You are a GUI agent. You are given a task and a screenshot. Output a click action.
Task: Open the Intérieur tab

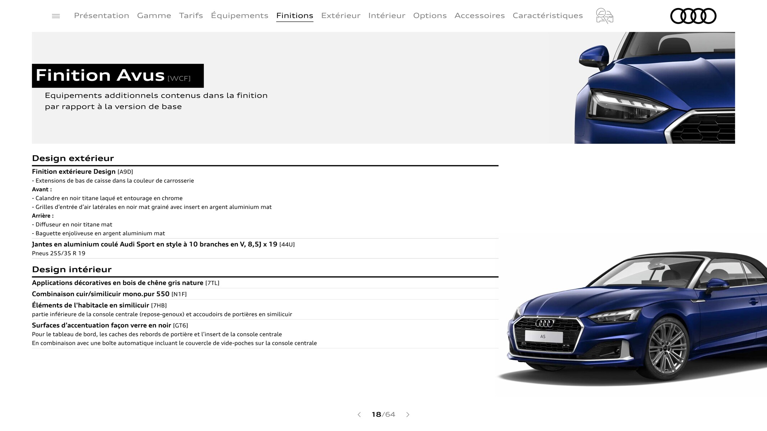tap(387, 15)
